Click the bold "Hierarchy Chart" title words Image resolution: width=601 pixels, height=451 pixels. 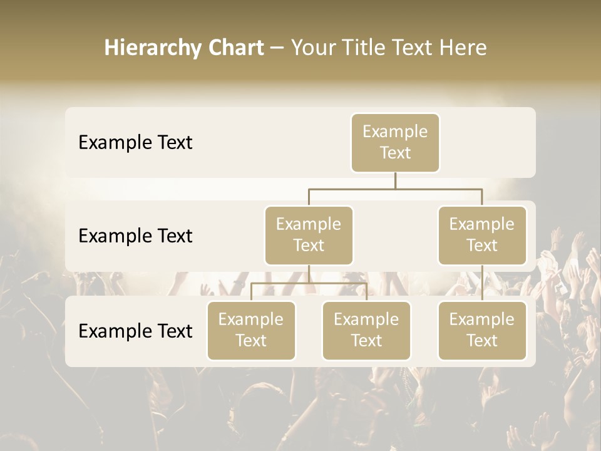(x=183, y=48)
